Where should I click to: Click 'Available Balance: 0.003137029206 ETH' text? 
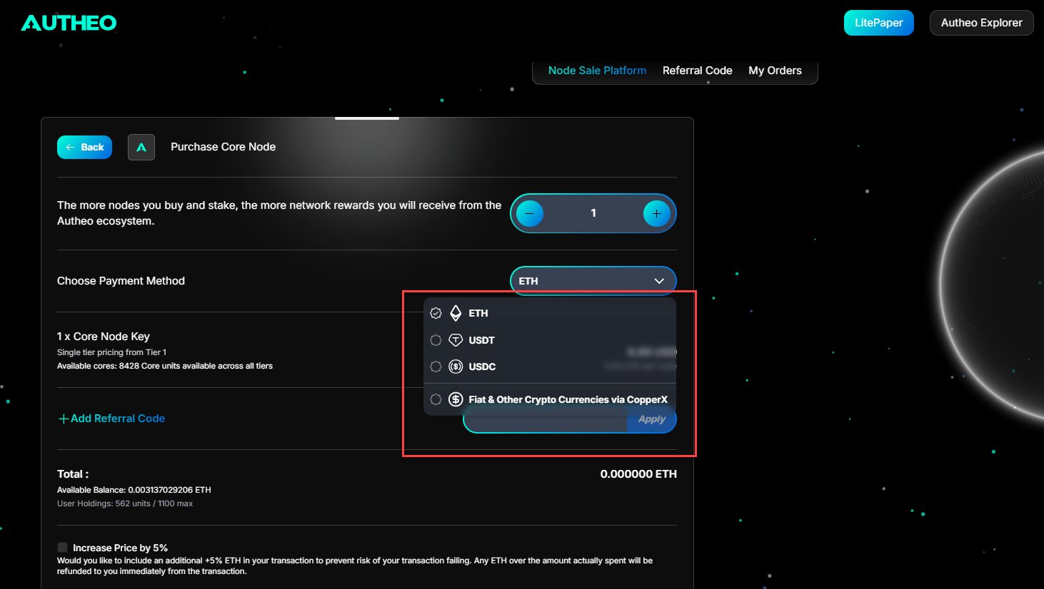tap(134, 490)
